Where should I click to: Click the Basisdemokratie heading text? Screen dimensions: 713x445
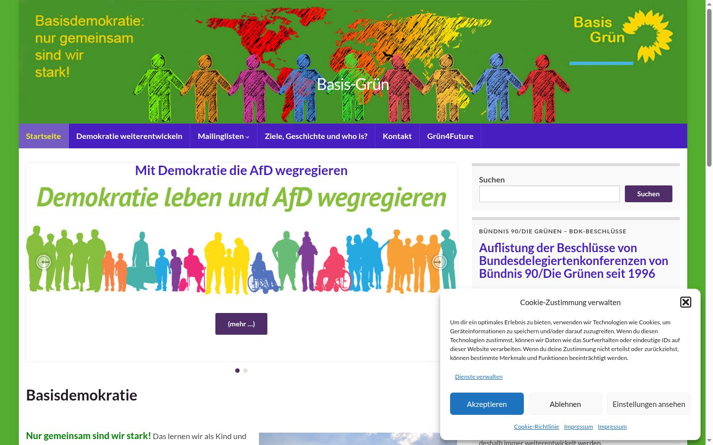click(82, 395)
